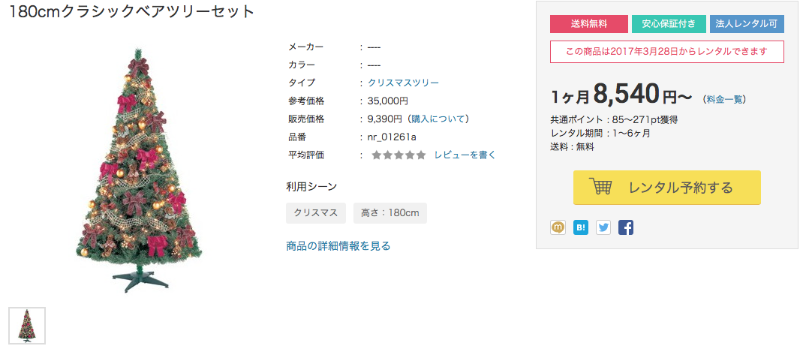Share product on Twitter
The image size is (803, 349).
coord(603,227)
